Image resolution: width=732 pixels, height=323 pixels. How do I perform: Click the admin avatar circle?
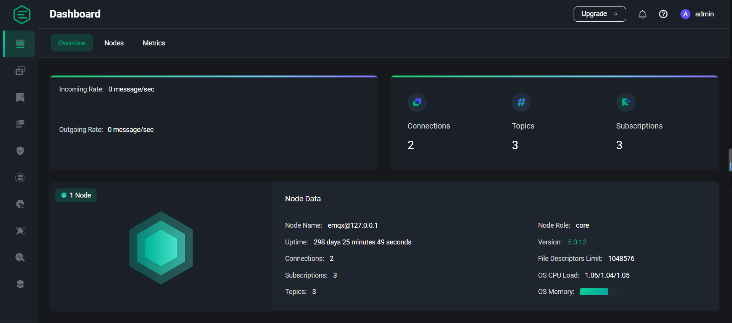(685, 14)
